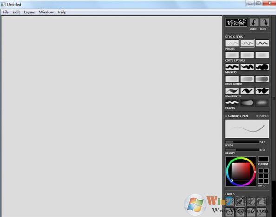276x217 pixels.
Task: Click the Redo arrow button
Action: pyautogui.click(x=264, y=23)
